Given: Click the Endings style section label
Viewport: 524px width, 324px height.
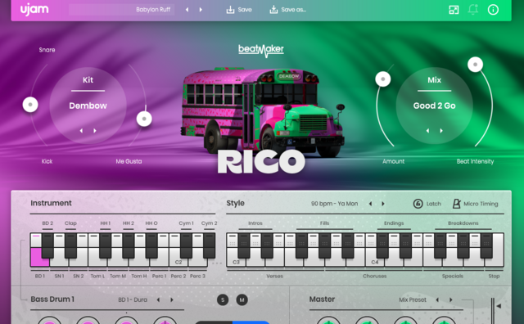Looking at the screenshot, I should tap(394, 223).
